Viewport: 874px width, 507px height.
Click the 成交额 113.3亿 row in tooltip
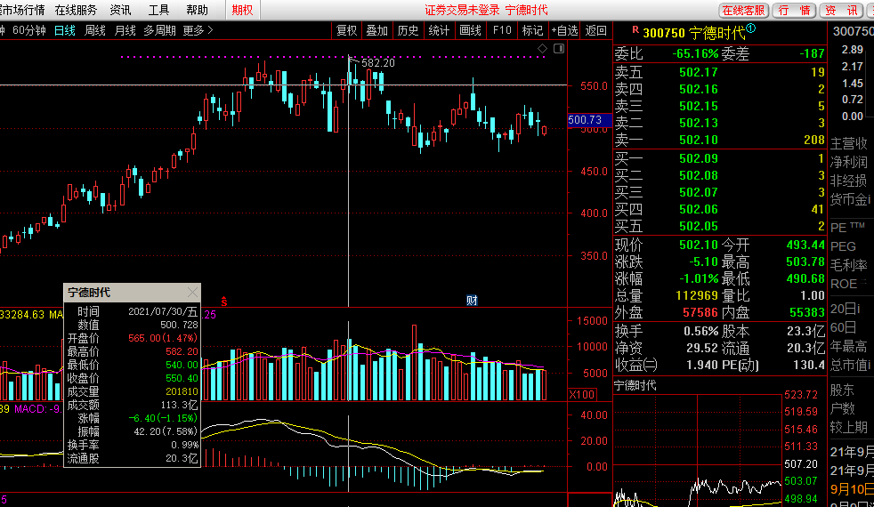[x=132, y=405]
